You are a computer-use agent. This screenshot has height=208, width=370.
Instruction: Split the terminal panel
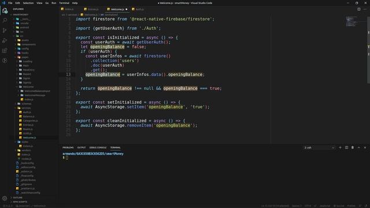click(346, 147)
